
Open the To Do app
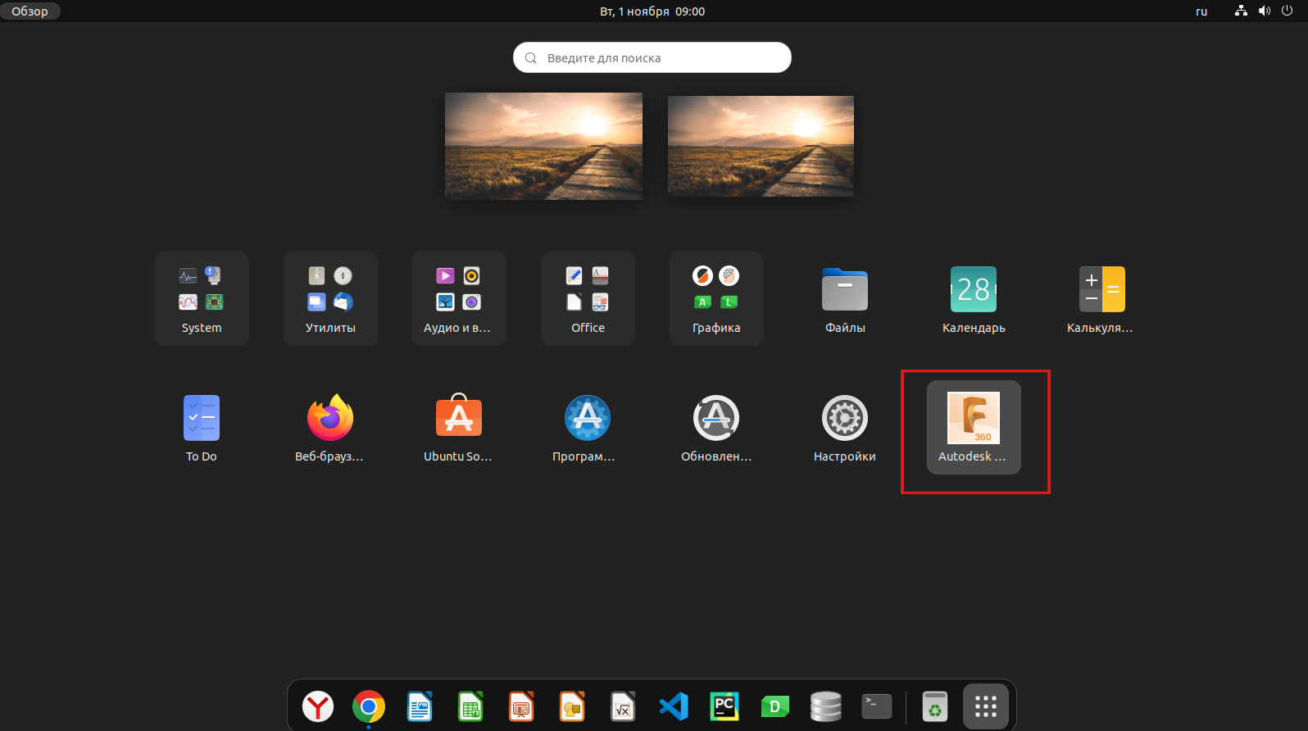[202, 427]
